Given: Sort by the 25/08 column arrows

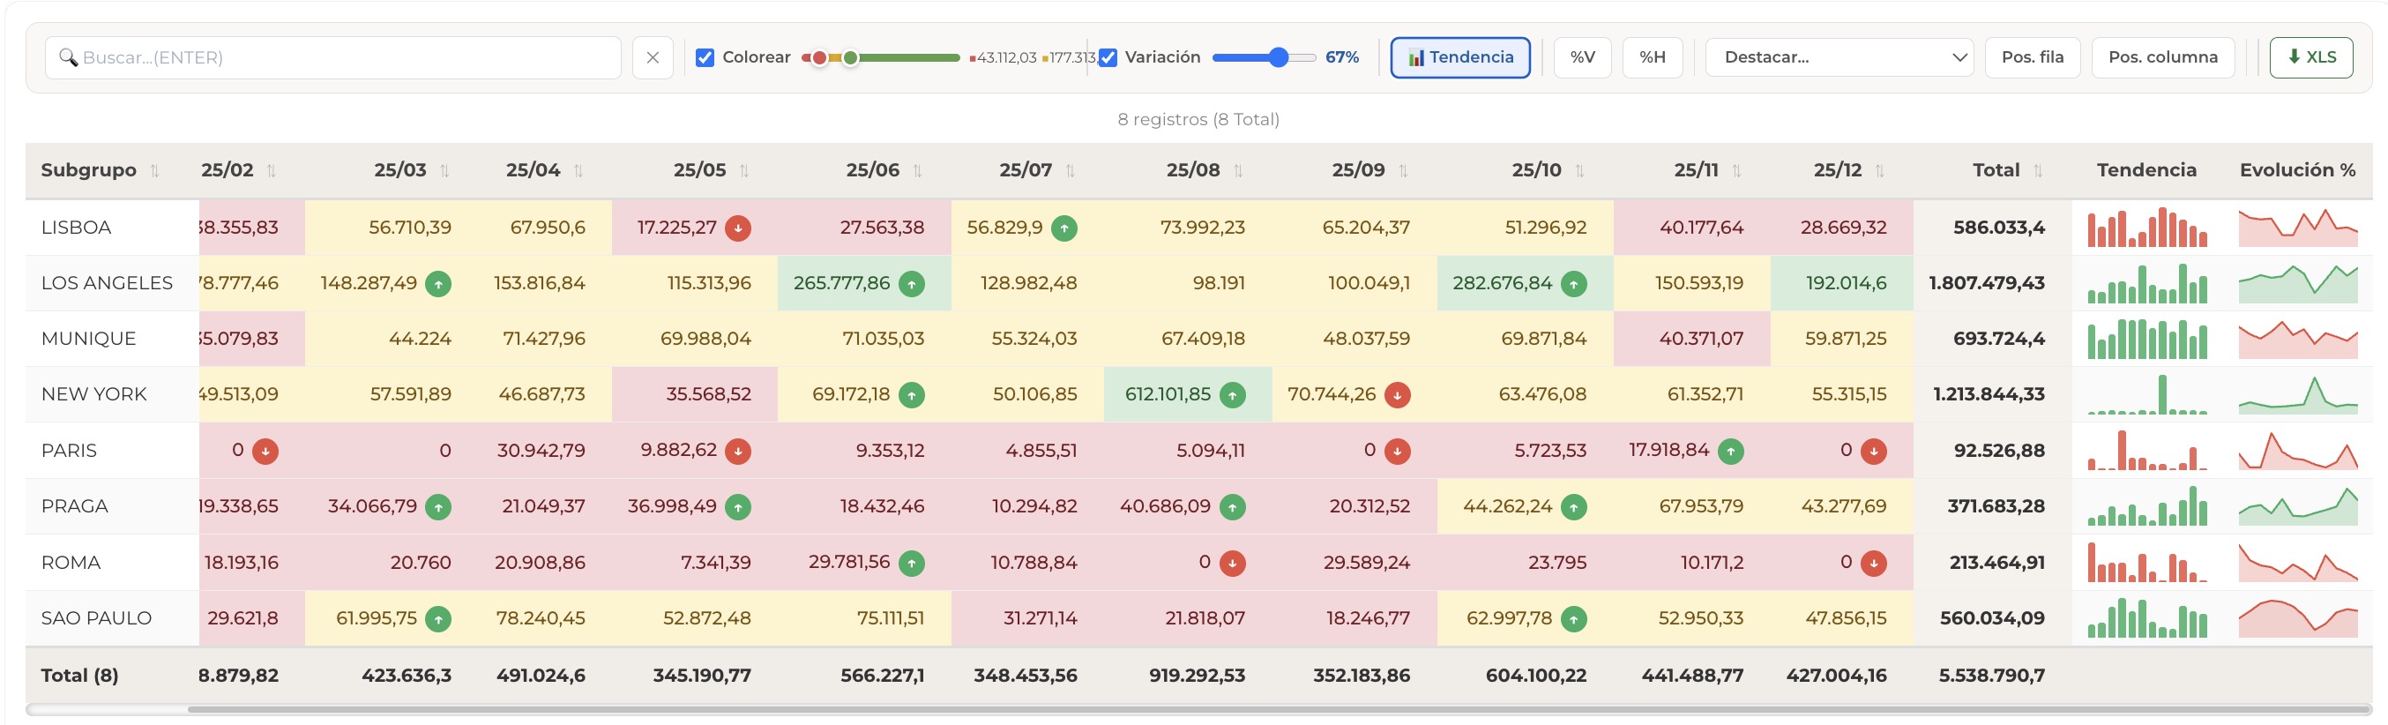Looking at the screenshot, I should [x=1238, y=170].
